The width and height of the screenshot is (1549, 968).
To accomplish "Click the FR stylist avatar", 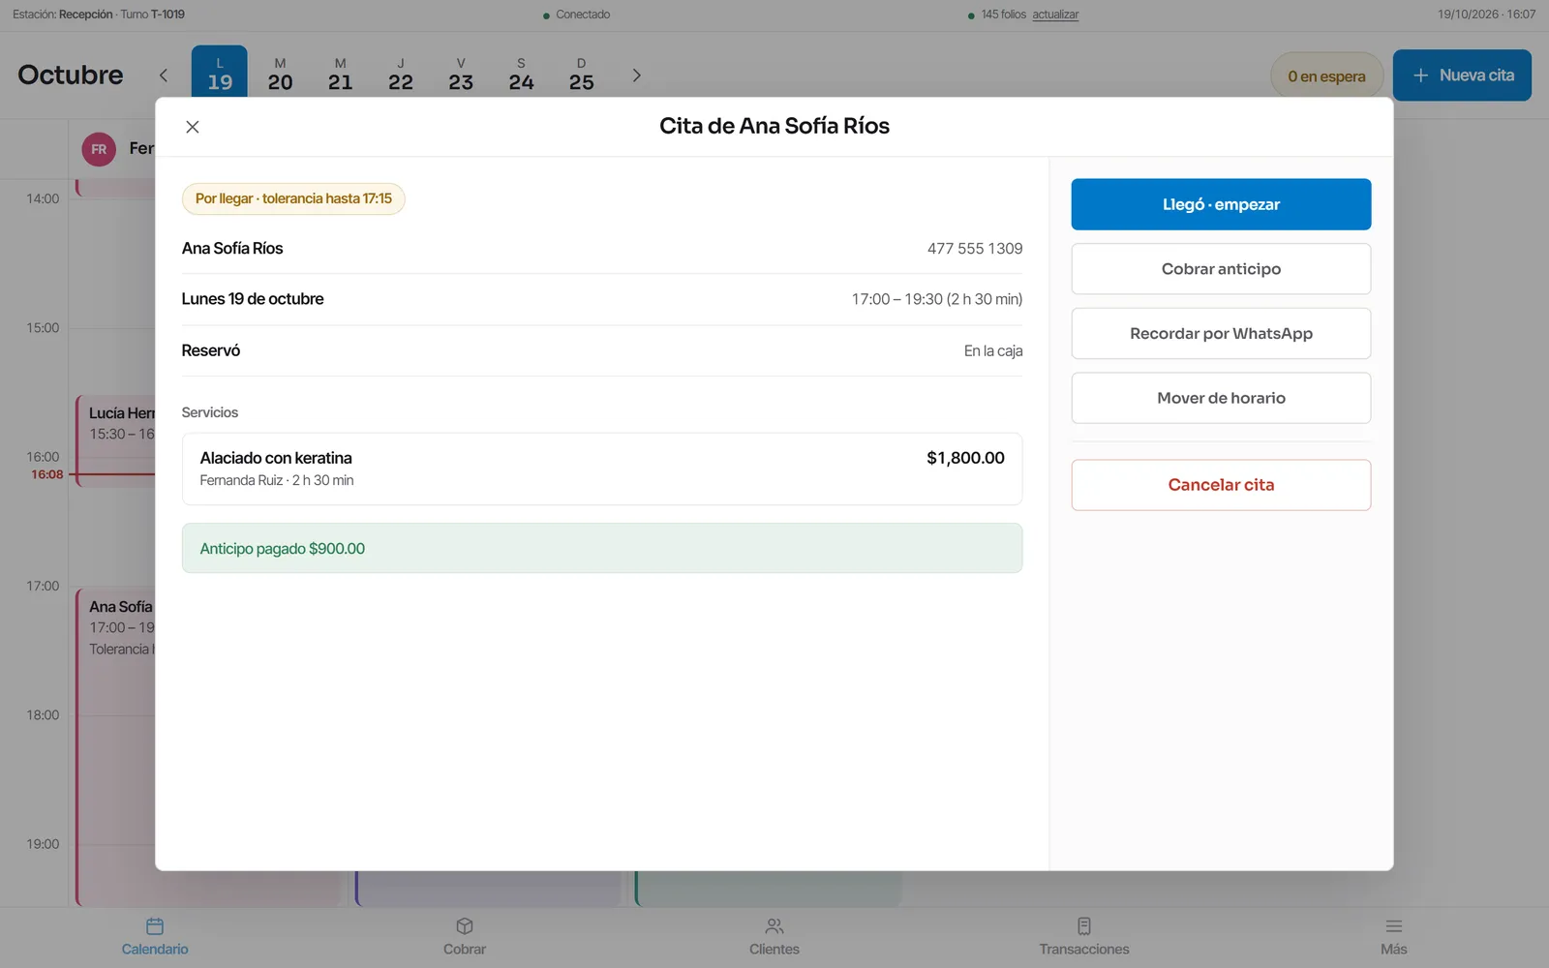I will (99, 149).
